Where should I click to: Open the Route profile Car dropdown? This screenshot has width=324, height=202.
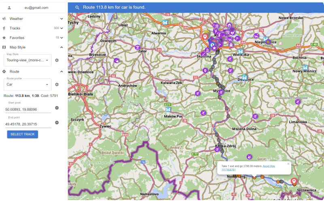(28, 84)
